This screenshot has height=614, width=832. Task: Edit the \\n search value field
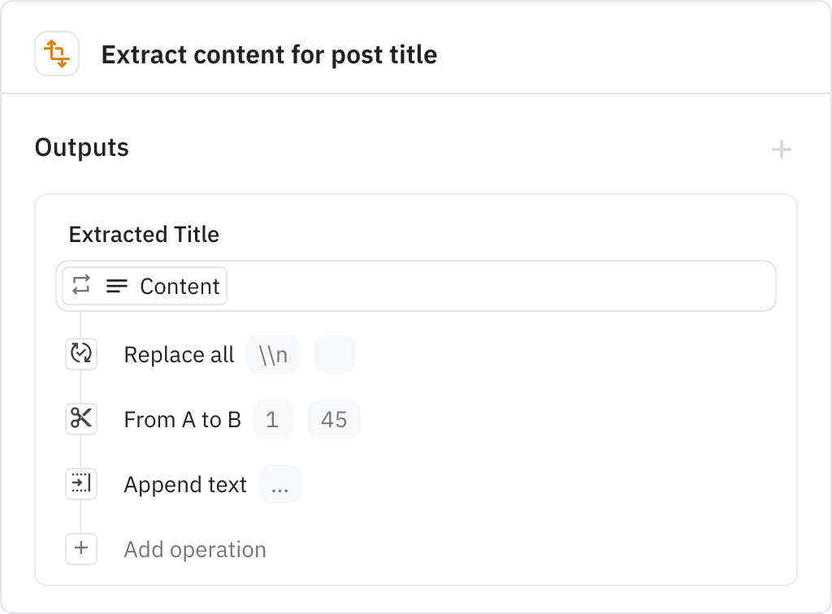pyautogui.click(x=272, y=354)
